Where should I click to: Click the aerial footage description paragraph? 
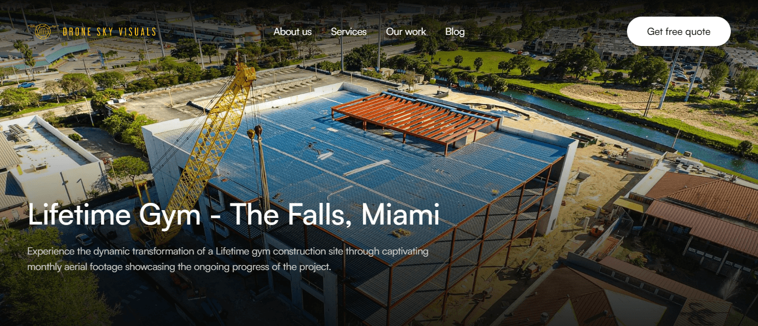pos(228,259)
